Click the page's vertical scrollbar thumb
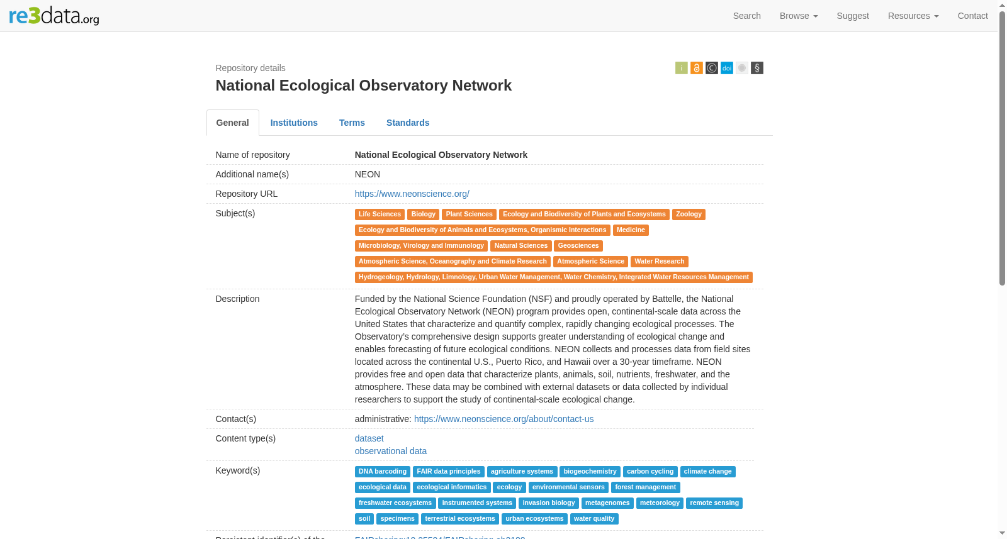The width and height of the screenshot is (1007, 539). coord(1002,148)
